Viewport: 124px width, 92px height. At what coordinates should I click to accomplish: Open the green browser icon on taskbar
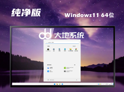[60, 84]
